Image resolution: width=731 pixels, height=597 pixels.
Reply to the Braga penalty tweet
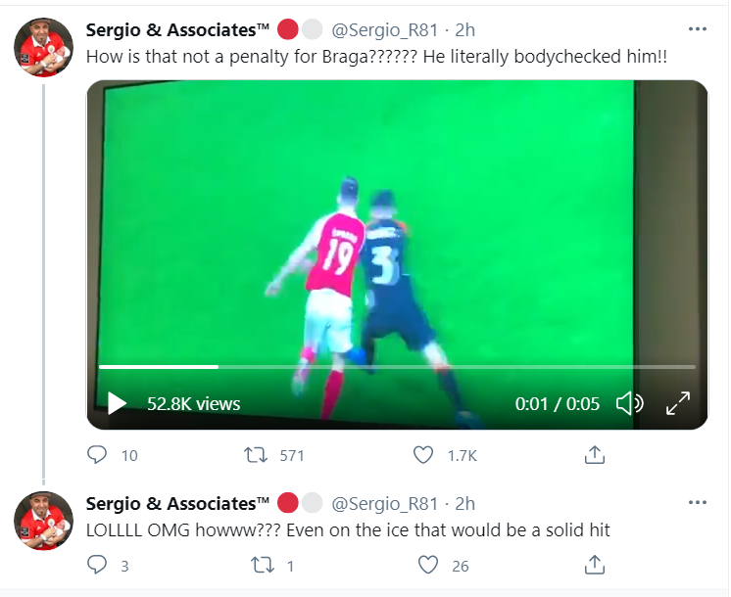[97, 455]
